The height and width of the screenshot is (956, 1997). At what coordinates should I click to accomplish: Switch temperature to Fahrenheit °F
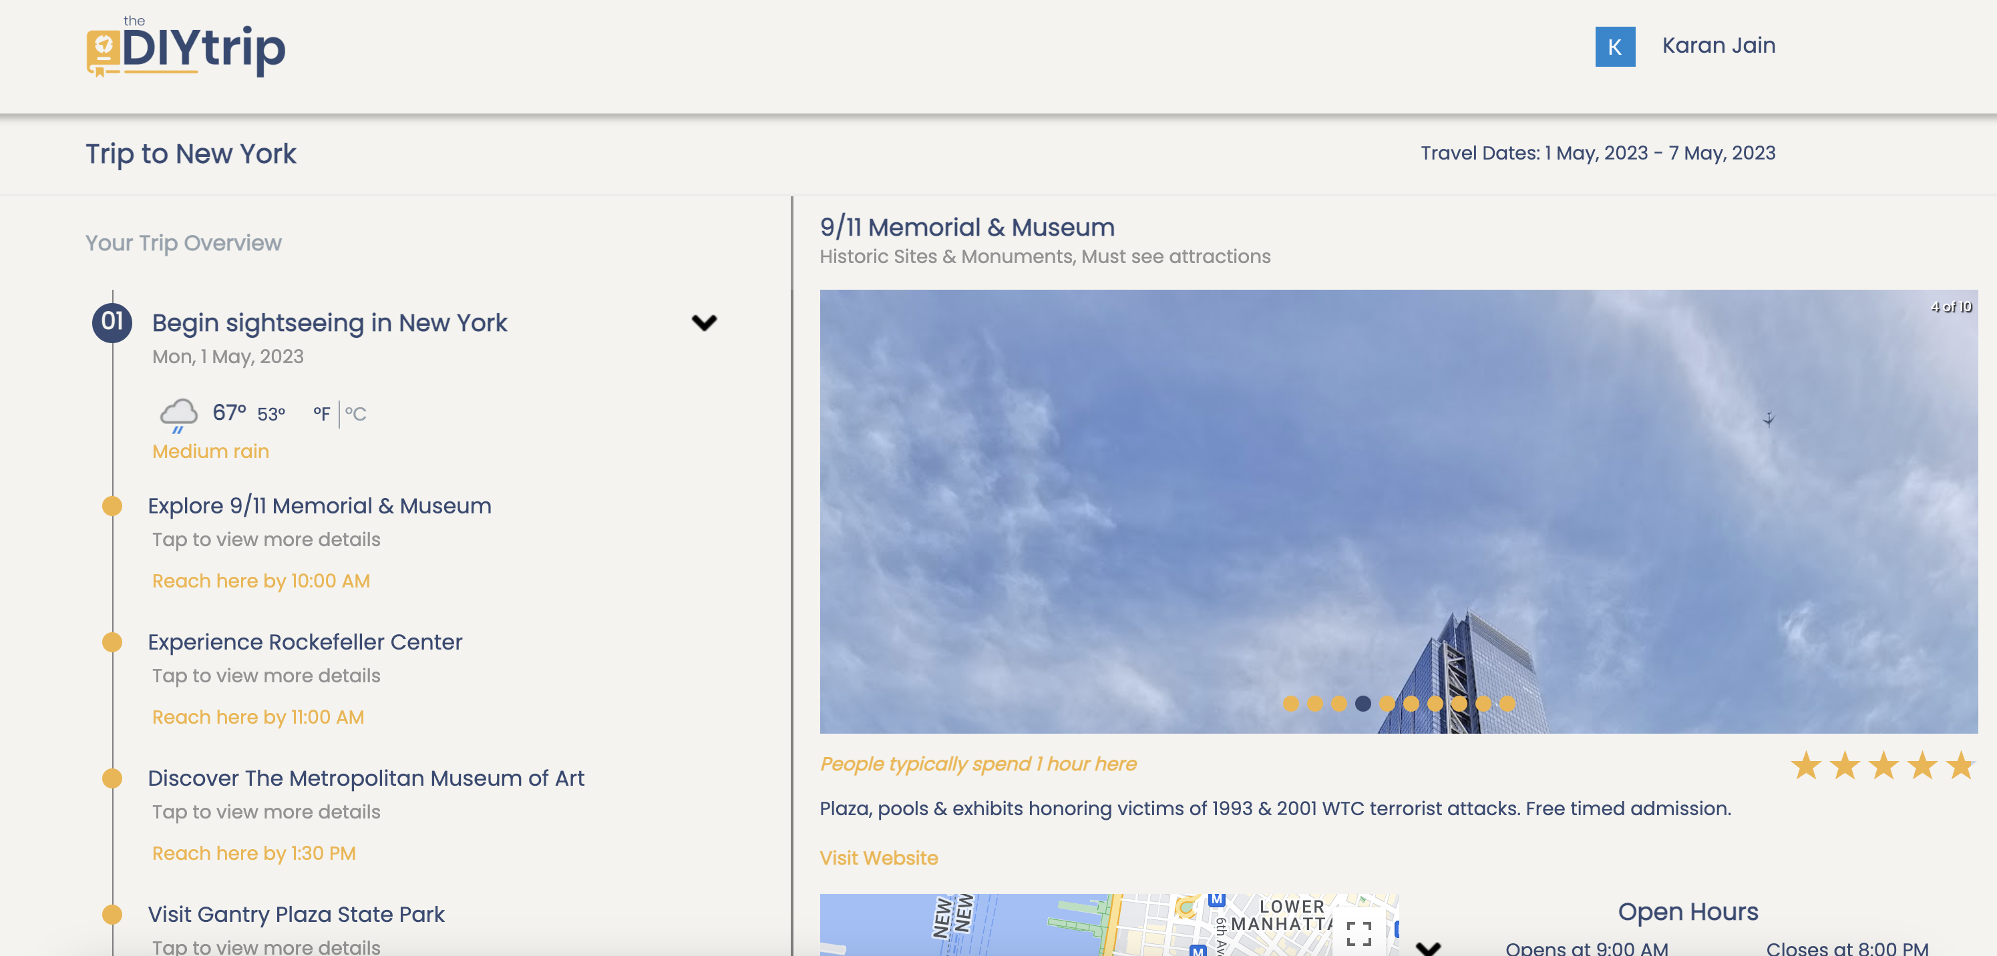click(x=322, y=414)
